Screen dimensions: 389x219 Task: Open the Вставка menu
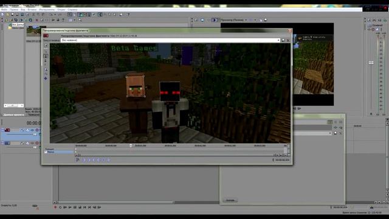pos(32,10)
